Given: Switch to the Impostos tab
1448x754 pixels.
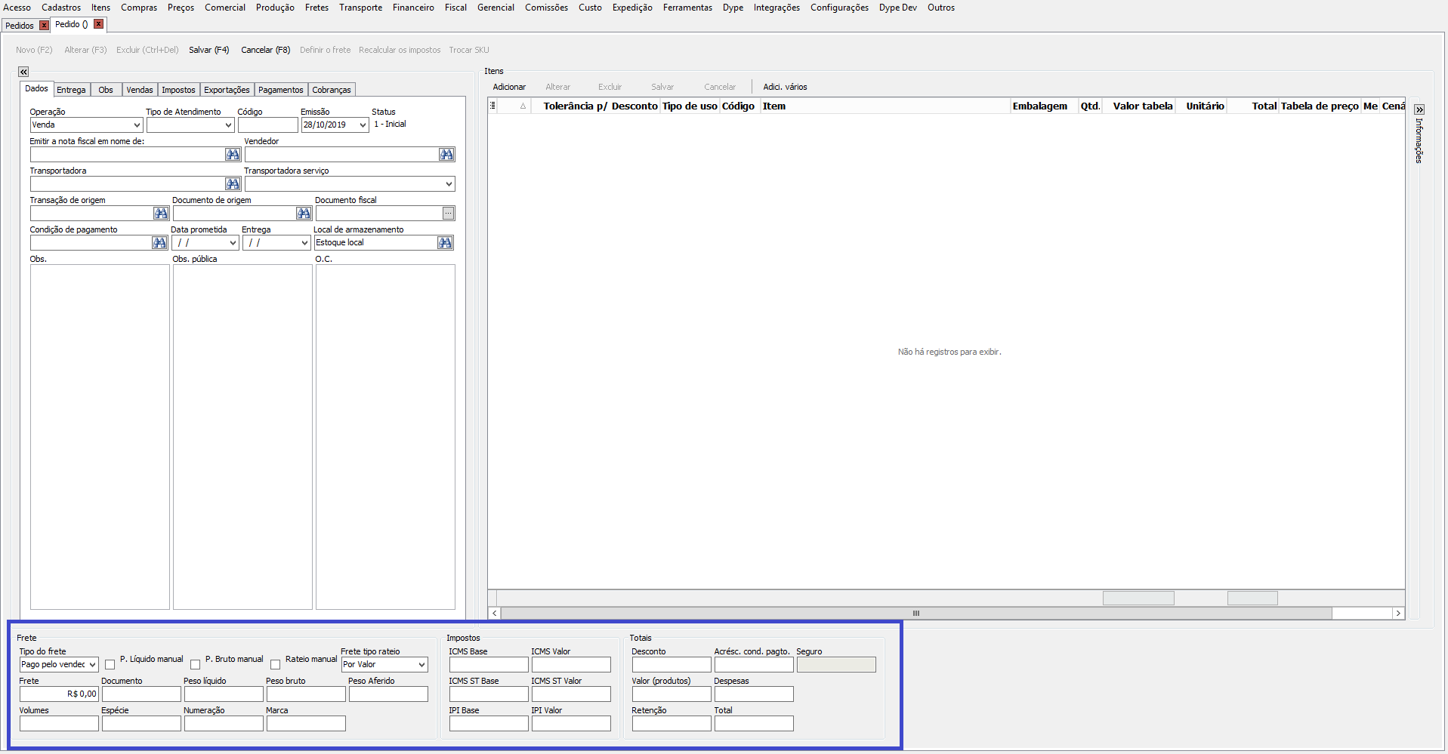Looking at the screenshot, I should (x=178, y=90).
